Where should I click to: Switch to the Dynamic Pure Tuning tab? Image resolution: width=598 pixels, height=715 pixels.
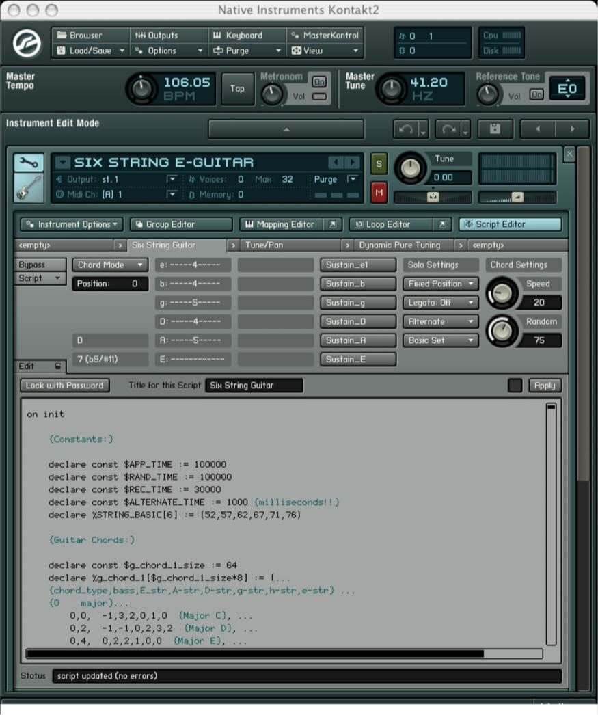coord(404,245)
